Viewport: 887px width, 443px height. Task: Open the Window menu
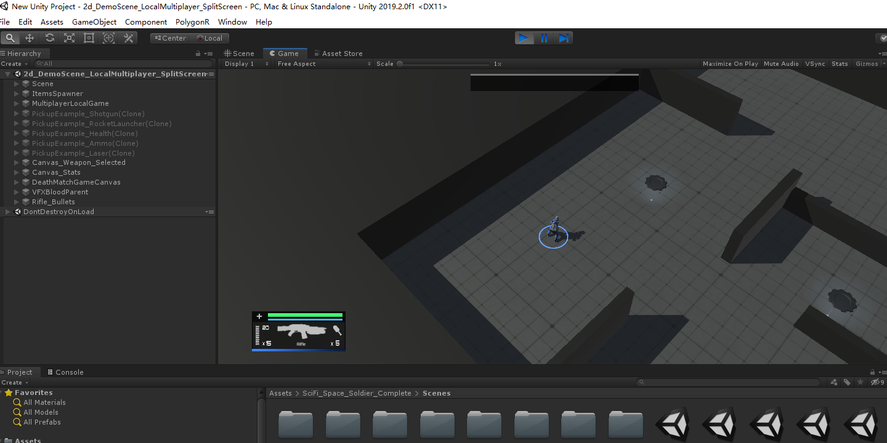click(232, 22)
